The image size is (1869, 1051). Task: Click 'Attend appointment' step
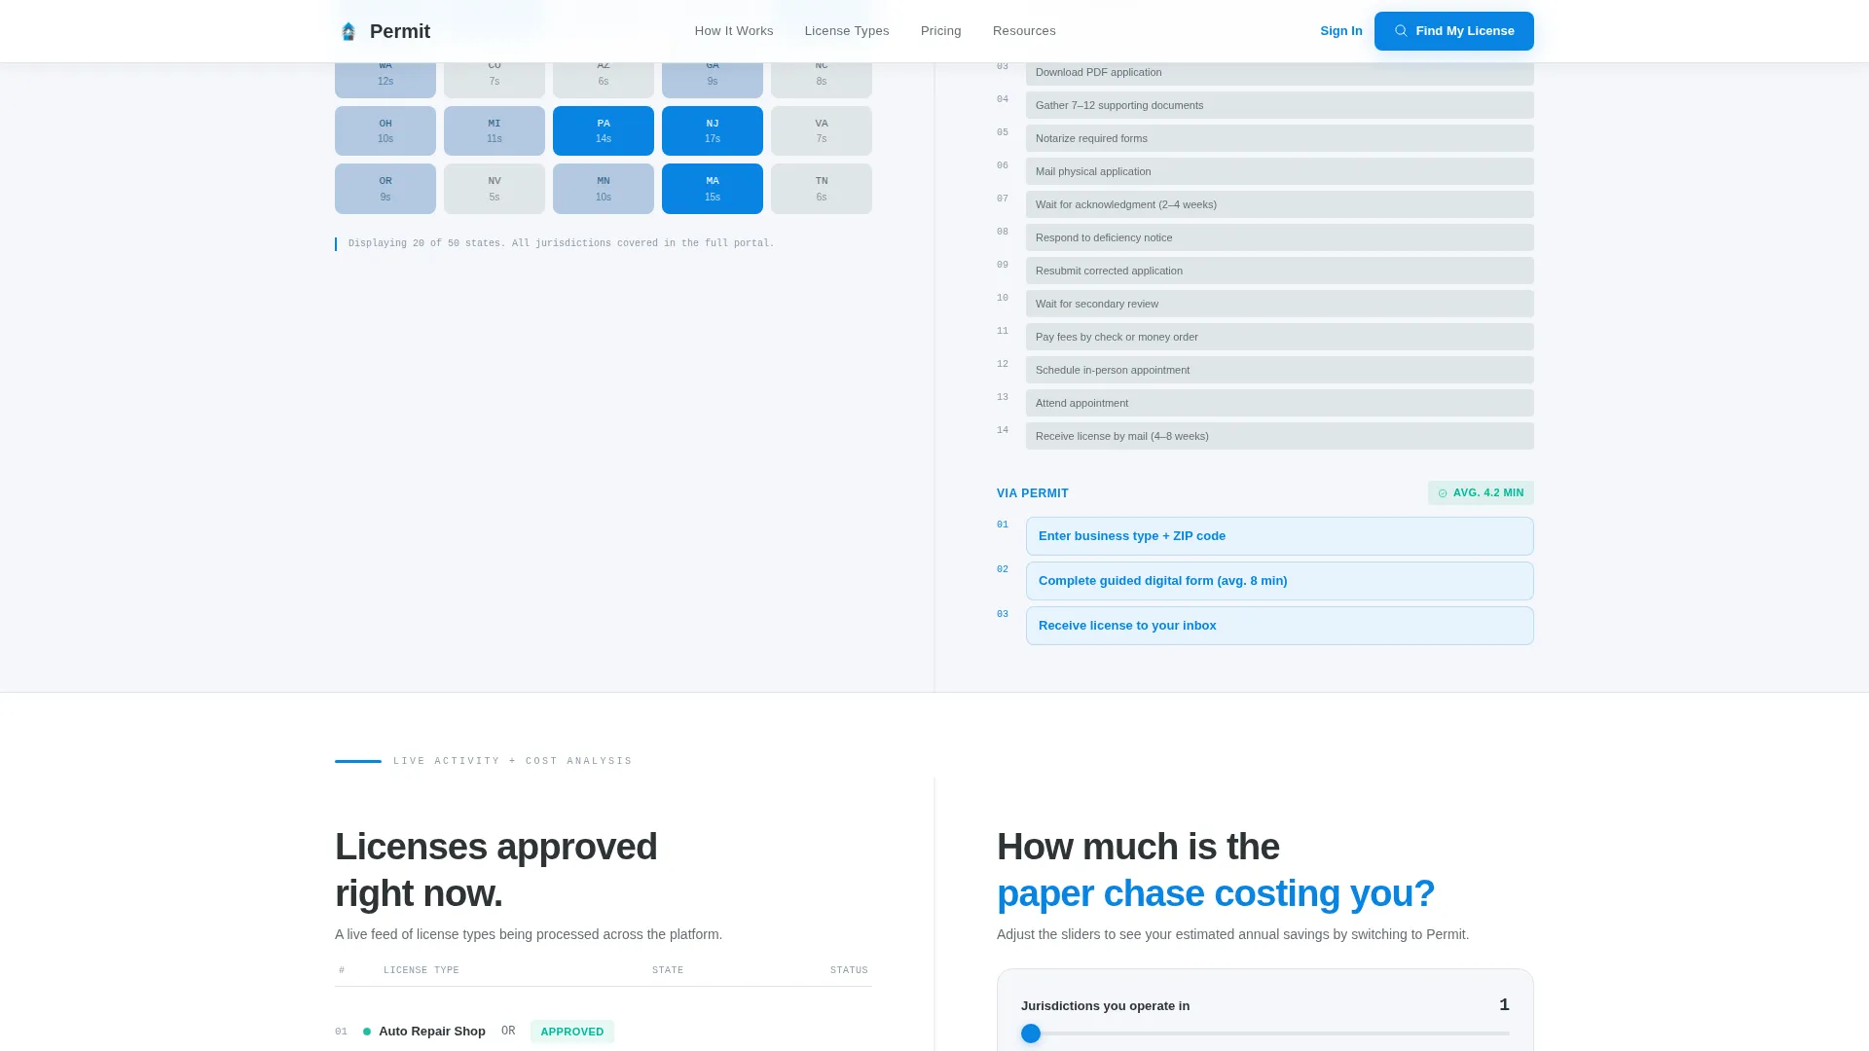1280,403
